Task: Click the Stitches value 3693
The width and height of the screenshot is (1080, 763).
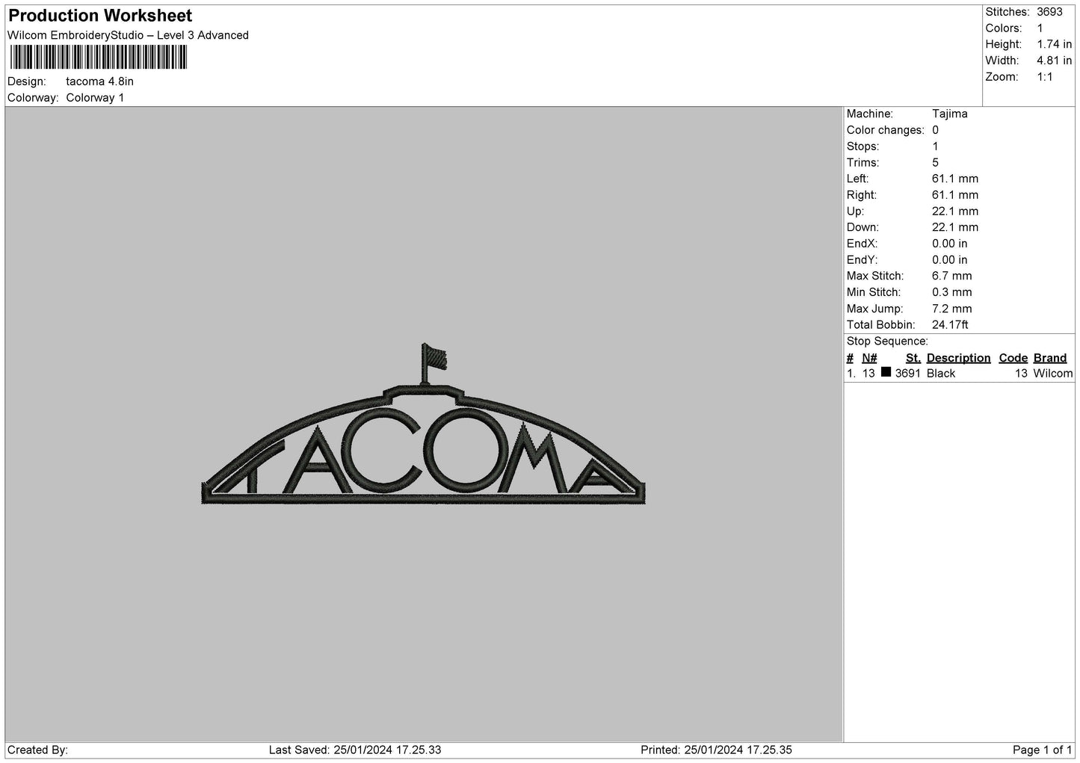Action: point(1049,12)
